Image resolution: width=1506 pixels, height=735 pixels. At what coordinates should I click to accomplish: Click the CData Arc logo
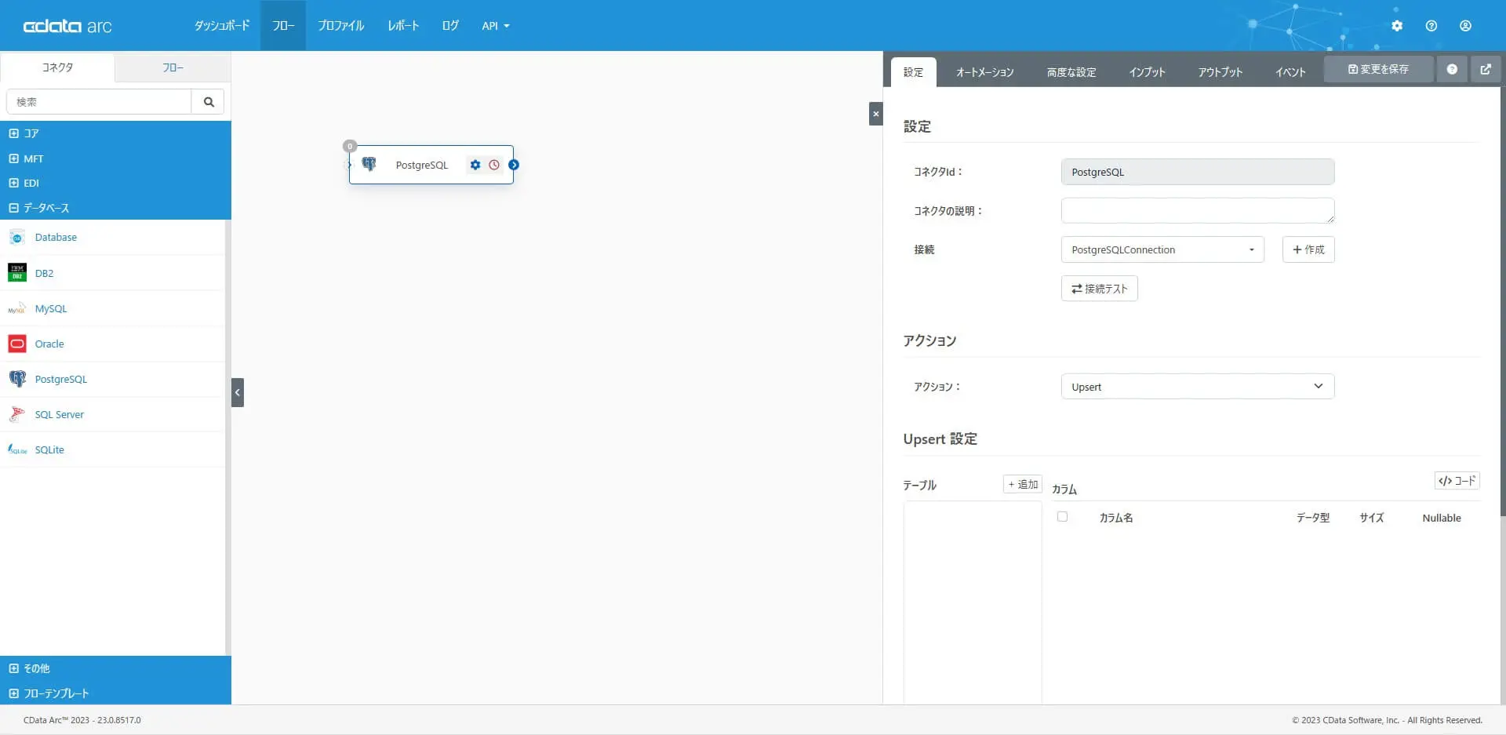click(67, 26)
